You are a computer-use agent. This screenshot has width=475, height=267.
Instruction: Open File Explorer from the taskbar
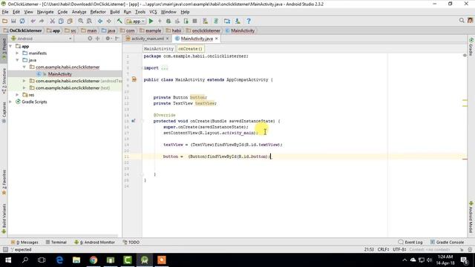point(76,260)
